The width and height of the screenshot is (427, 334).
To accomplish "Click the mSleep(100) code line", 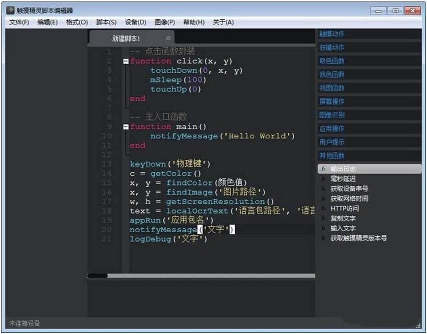I will pos(178,80).
